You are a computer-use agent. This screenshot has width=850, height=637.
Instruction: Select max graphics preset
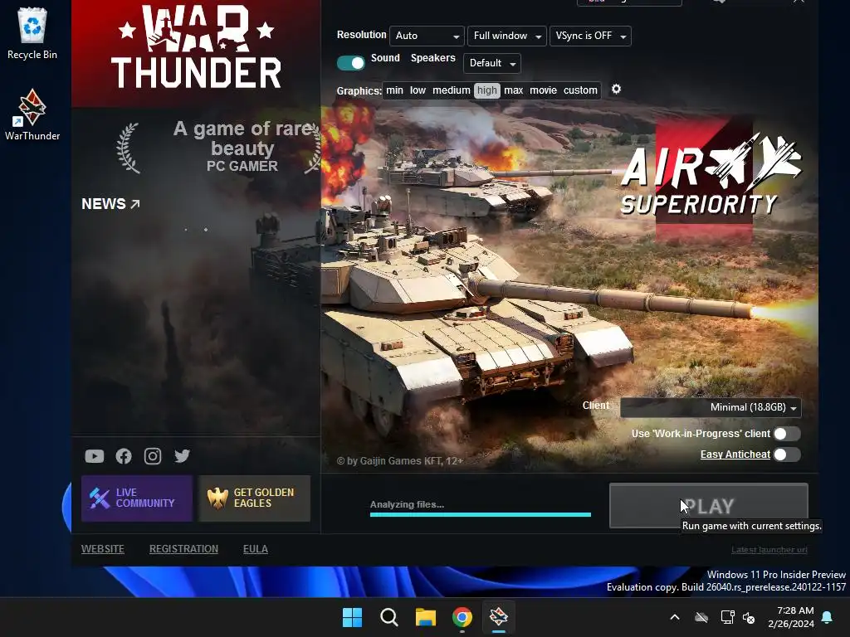513,90
